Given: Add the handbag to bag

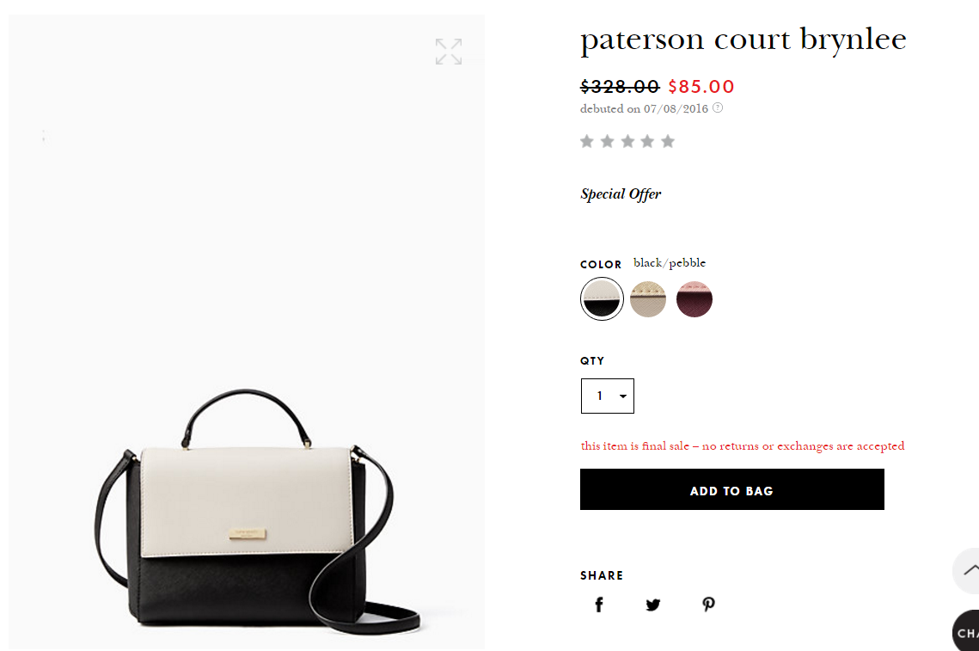Looking at the screenshot, I should pos(731,490).
